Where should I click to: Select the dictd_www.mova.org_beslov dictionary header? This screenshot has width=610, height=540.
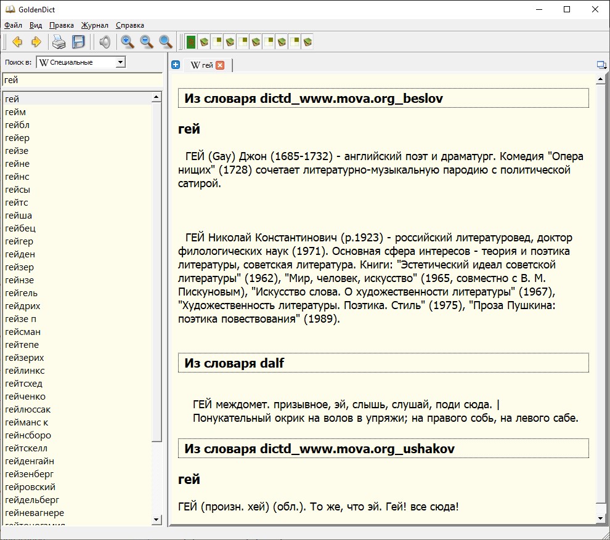click(x=383, y=99)
